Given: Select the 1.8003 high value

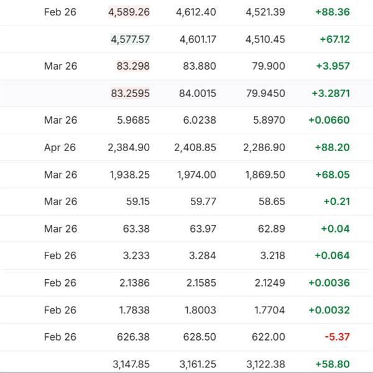Looking at the screenshot, I should (200, 310).
